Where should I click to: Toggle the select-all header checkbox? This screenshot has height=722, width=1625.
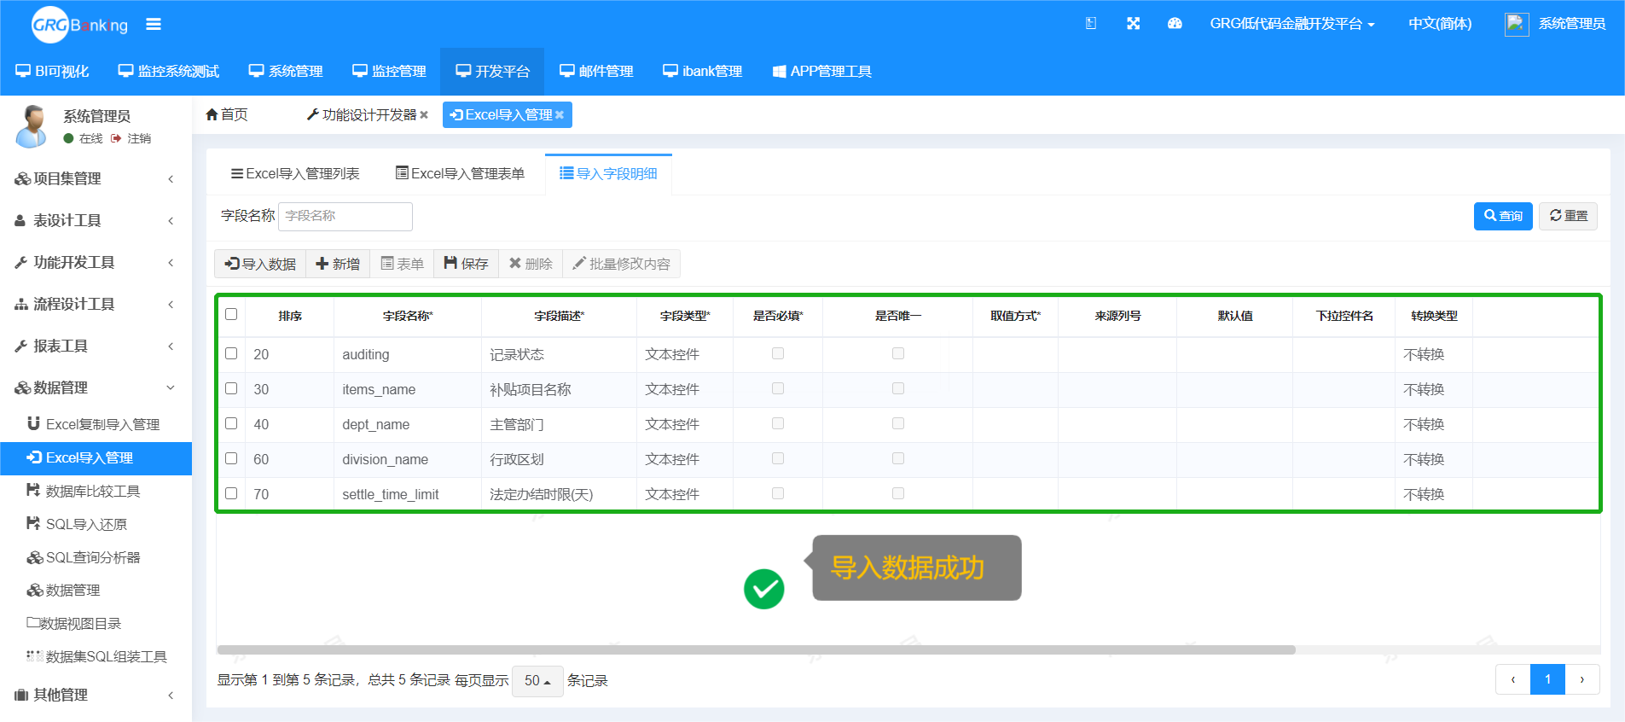click(231, 314)
